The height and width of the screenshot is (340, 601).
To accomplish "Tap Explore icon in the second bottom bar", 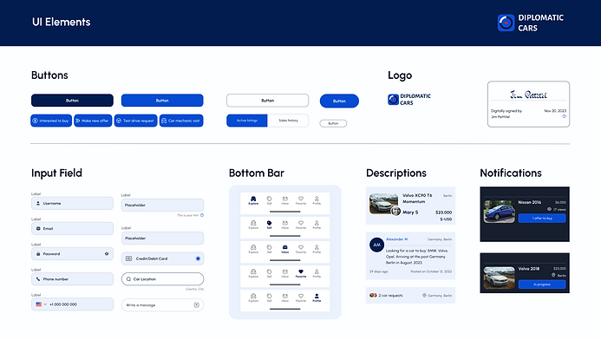I will click(x=253, y=223).
